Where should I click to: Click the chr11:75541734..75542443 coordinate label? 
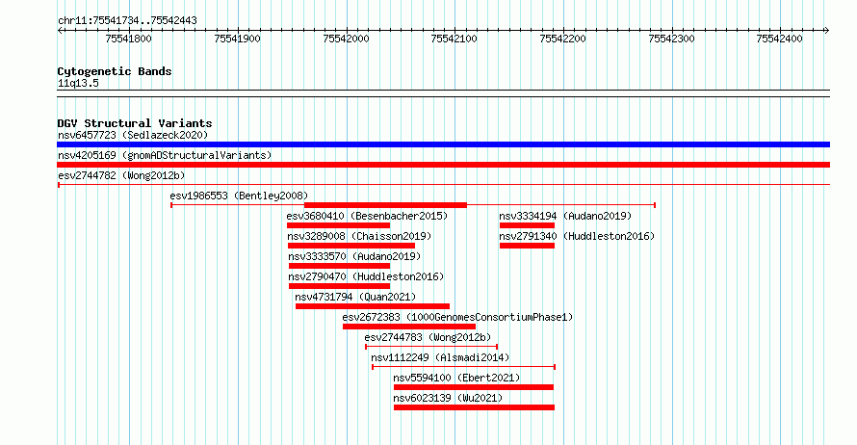click(127, 21)
